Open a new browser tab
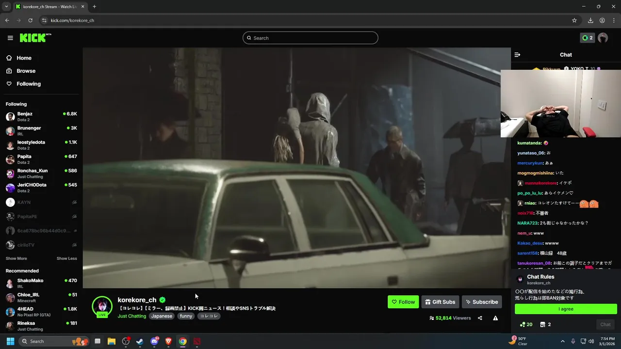This screenshot has width=621, height=349. pos(94,7)
